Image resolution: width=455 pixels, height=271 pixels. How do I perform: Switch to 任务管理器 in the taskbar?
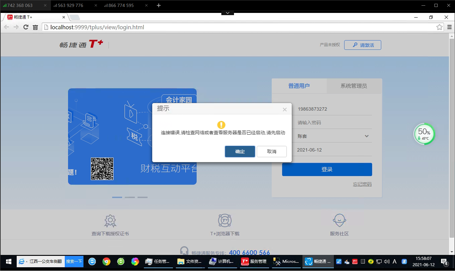click(x=157, y=262)
